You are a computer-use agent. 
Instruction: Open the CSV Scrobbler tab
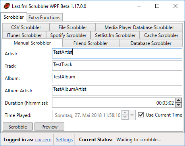point(26,27)
